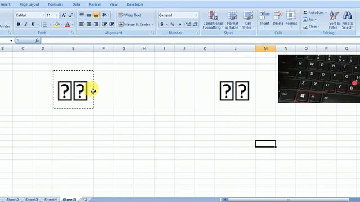
Task: Click the Insert Worksheet tab icon
Action: 84,200
